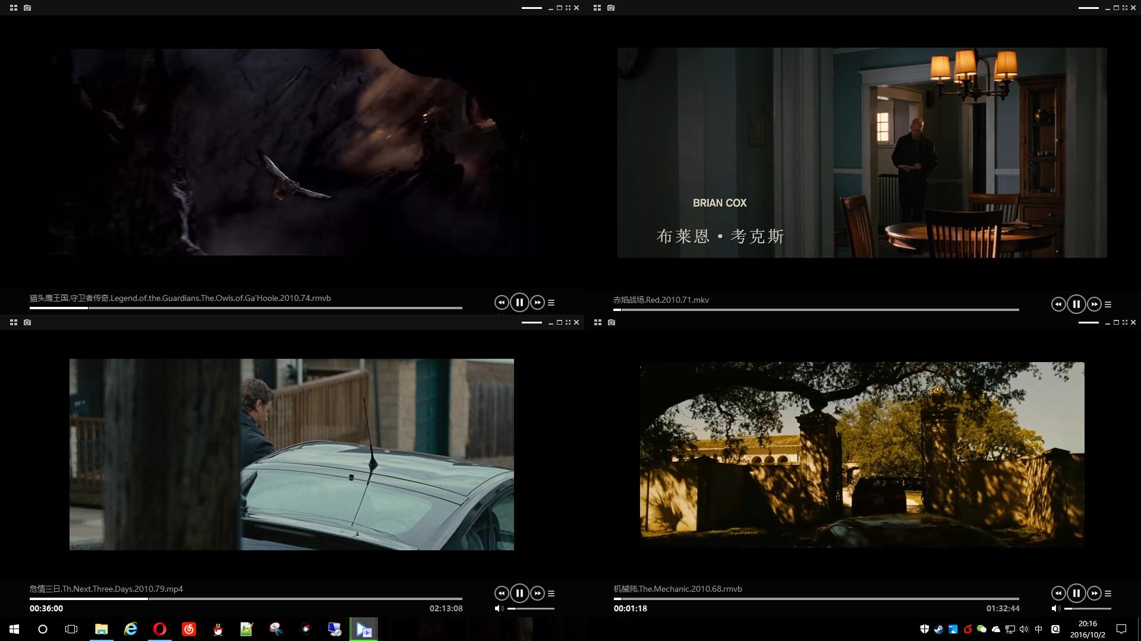Switch input method via the 中 indicator
This screenshot has height=641, width=1141.
pyautogui.click(x=1038, y=629)
